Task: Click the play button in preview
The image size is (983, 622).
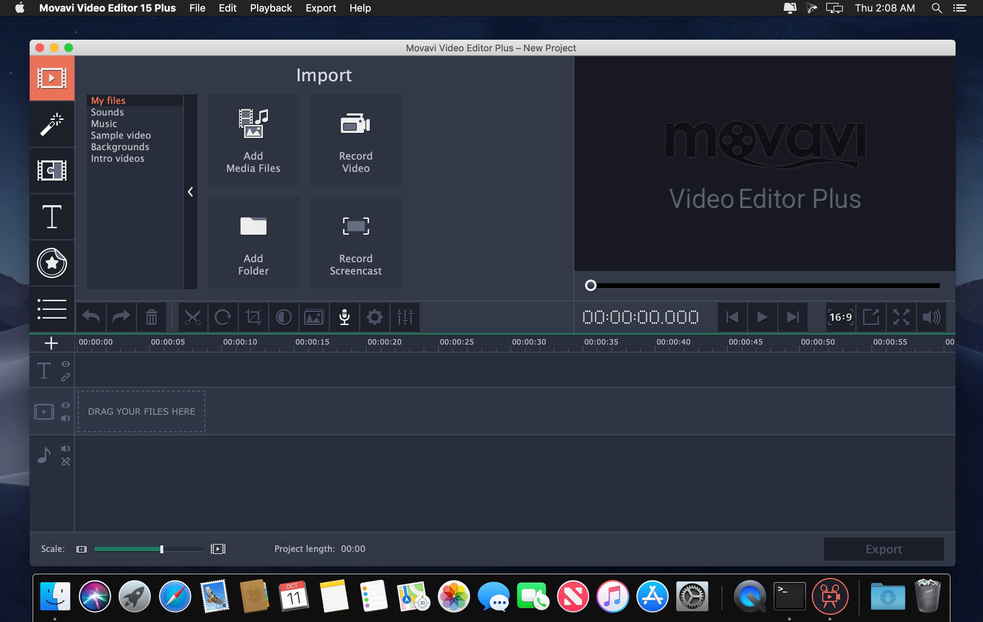Action: [762, 317]
